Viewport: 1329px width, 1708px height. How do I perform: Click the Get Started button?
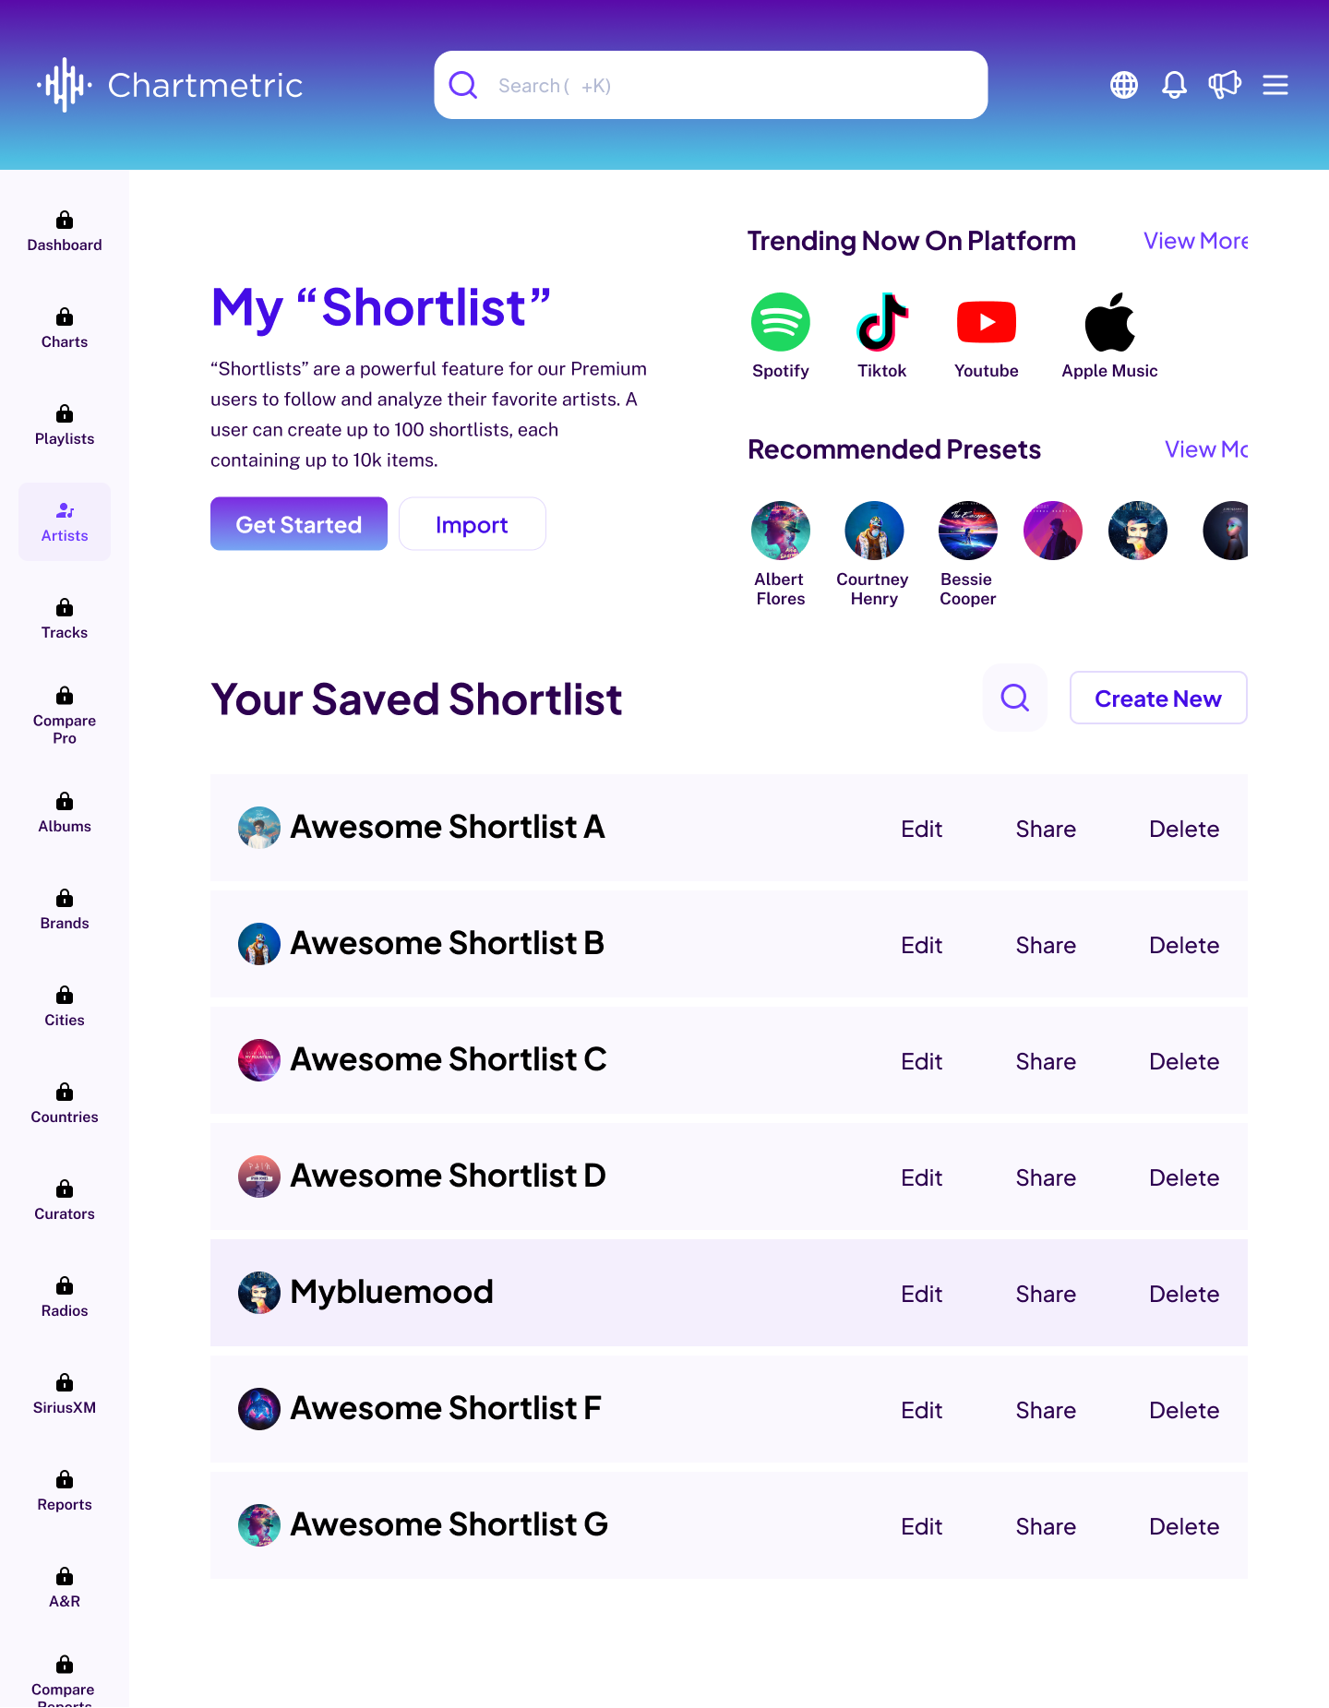pyautogui.click(x=298, y=524)
